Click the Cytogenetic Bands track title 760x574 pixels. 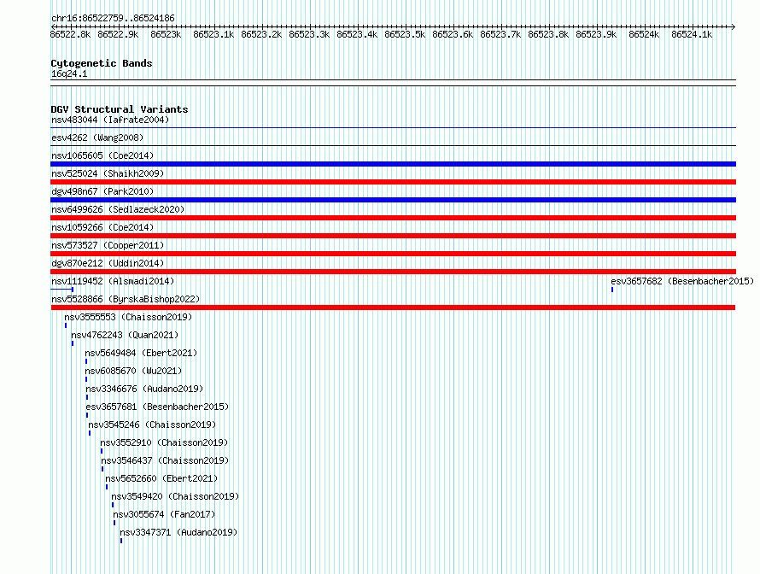pos(102,63)
